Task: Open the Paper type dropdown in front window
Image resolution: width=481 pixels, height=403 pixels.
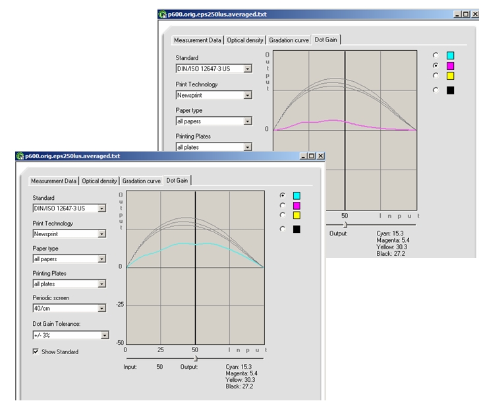Action: [x=69, y=259]
